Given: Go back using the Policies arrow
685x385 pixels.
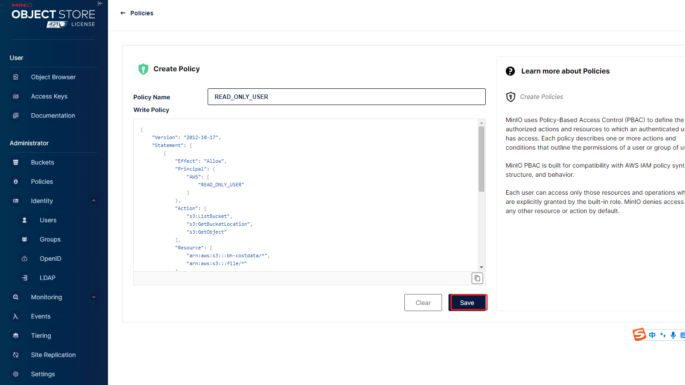Looking at the screenshot, I should point(123,13).
